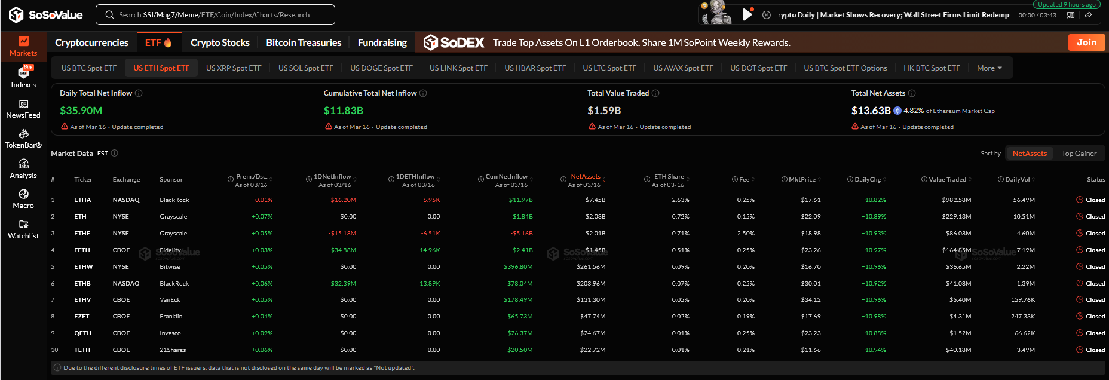Image resolution: width=1109 pixels, height=380 pixels.
Task: Open NewsFeed in the sidebar
Action: [23, 109]
